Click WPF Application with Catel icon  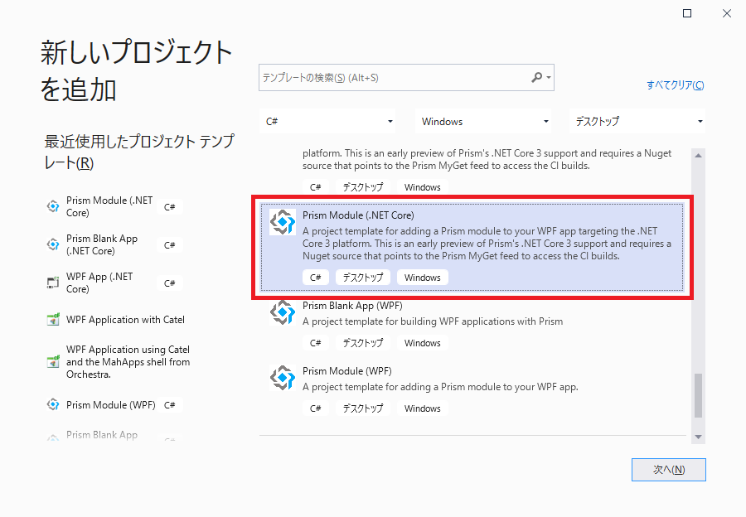(x=53, y=319)
